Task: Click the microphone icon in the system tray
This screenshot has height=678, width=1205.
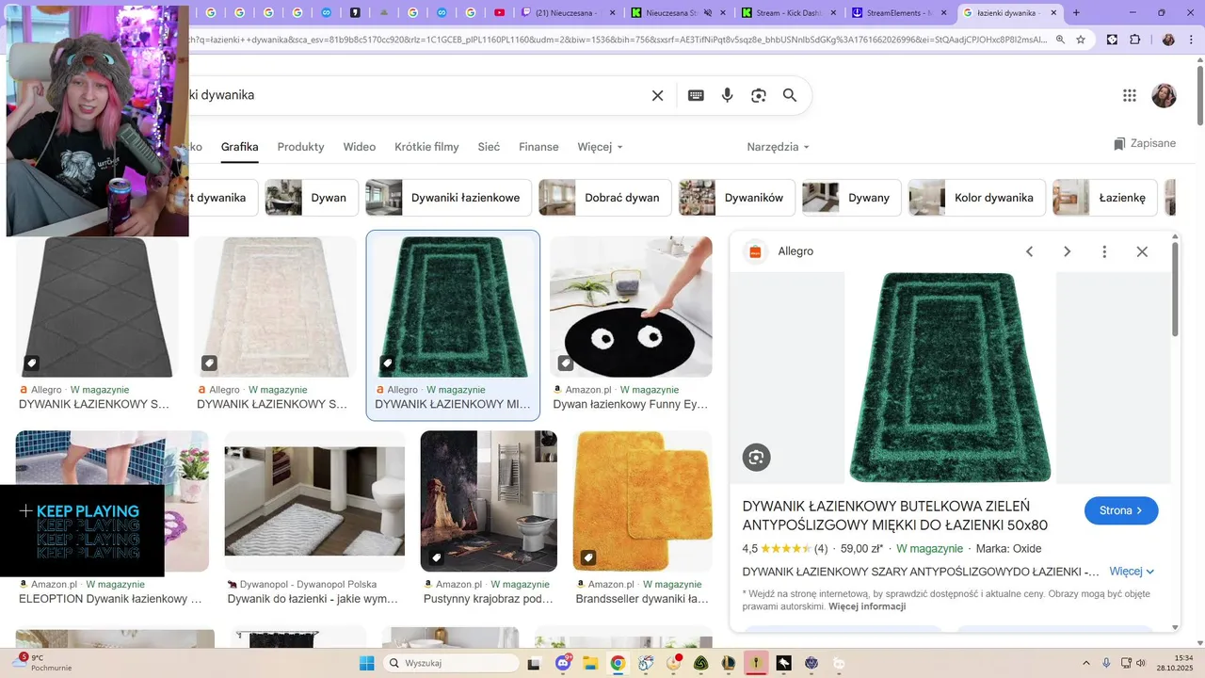Action: [x=1106, y=663]
